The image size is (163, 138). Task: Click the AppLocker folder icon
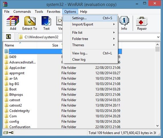click(x=6, y=68)
